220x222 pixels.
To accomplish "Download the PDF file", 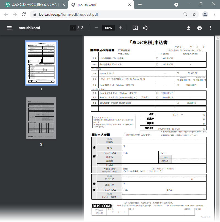I will (189, 28).
